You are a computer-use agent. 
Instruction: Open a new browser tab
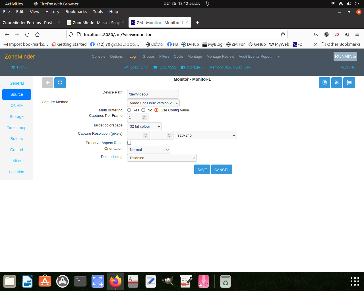coord(198,23)
